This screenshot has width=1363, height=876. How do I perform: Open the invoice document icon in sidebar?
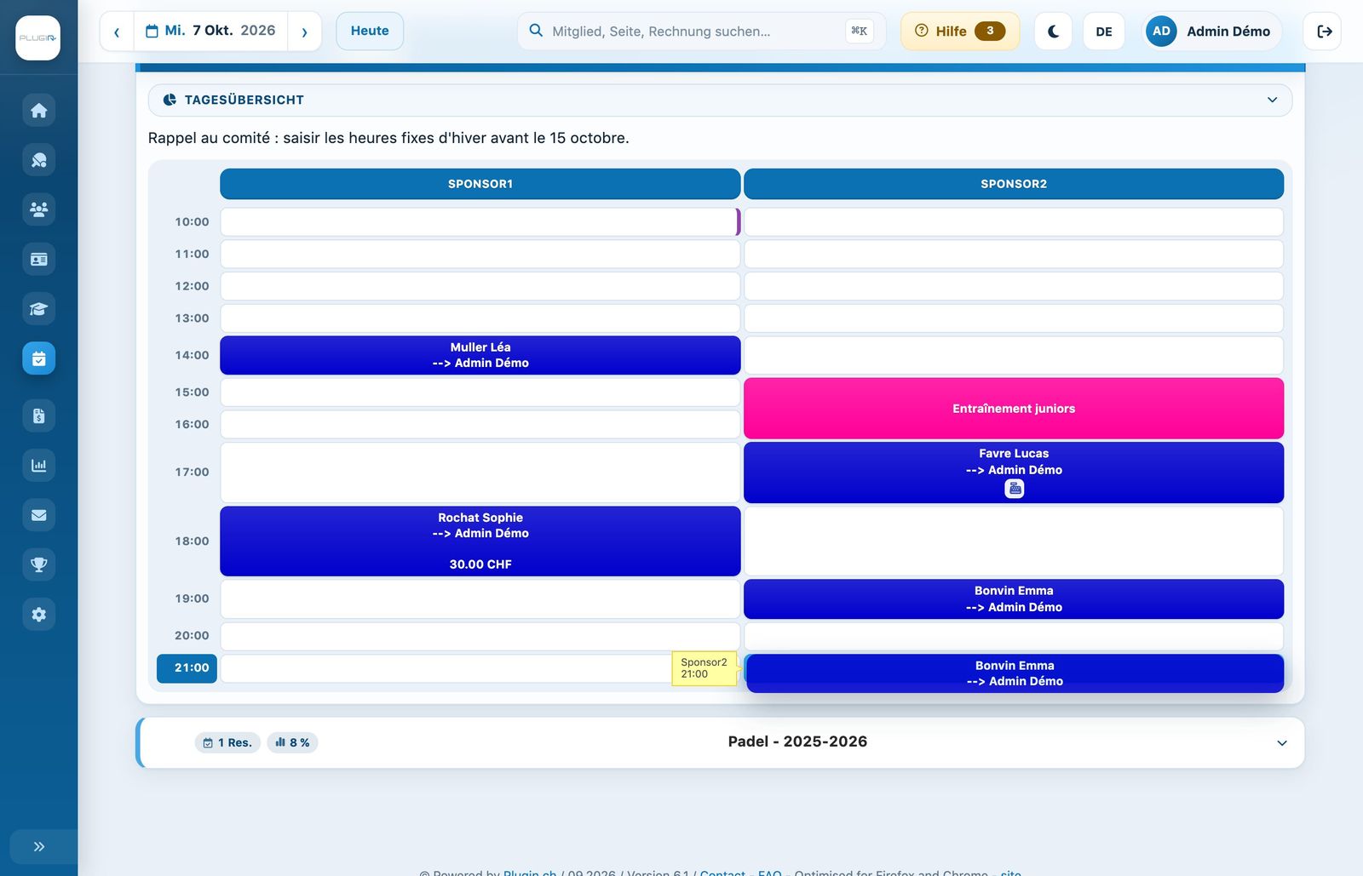[38, 416]
